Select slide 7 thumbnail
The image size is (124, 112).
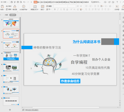11,90
